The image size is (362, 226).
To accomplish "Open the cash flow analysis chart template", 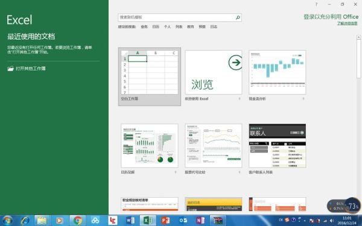I will (278, 72).
